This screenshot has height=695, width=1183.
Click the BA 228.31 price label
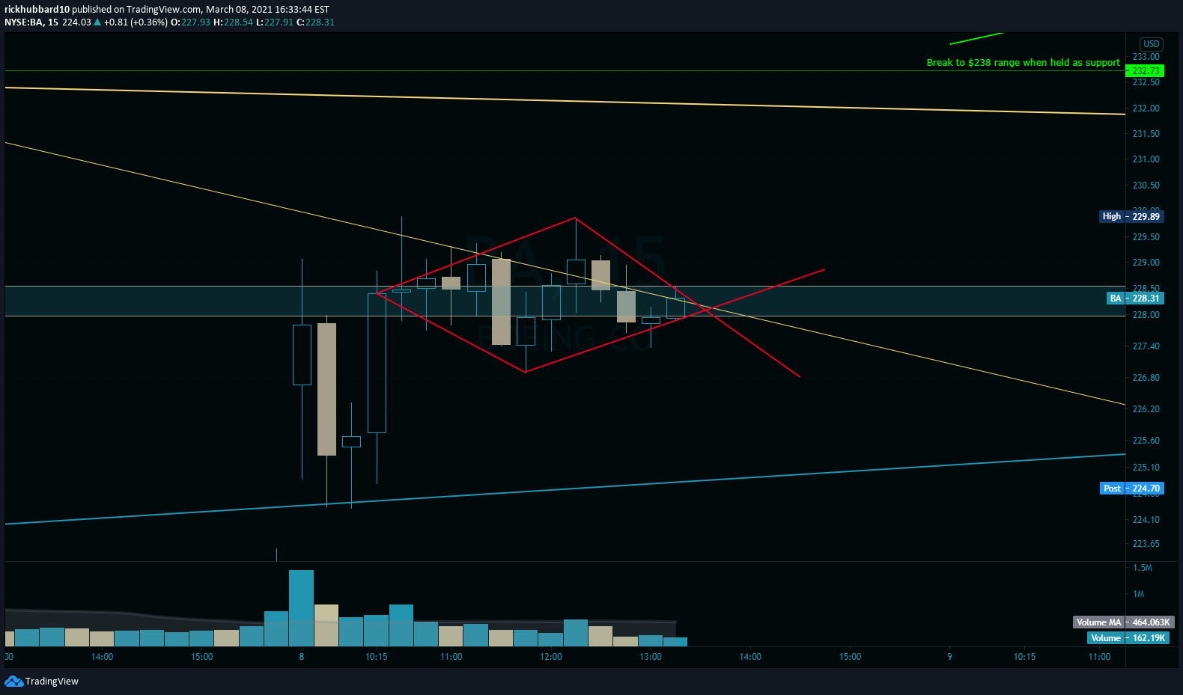click(x=1135, y=298)
